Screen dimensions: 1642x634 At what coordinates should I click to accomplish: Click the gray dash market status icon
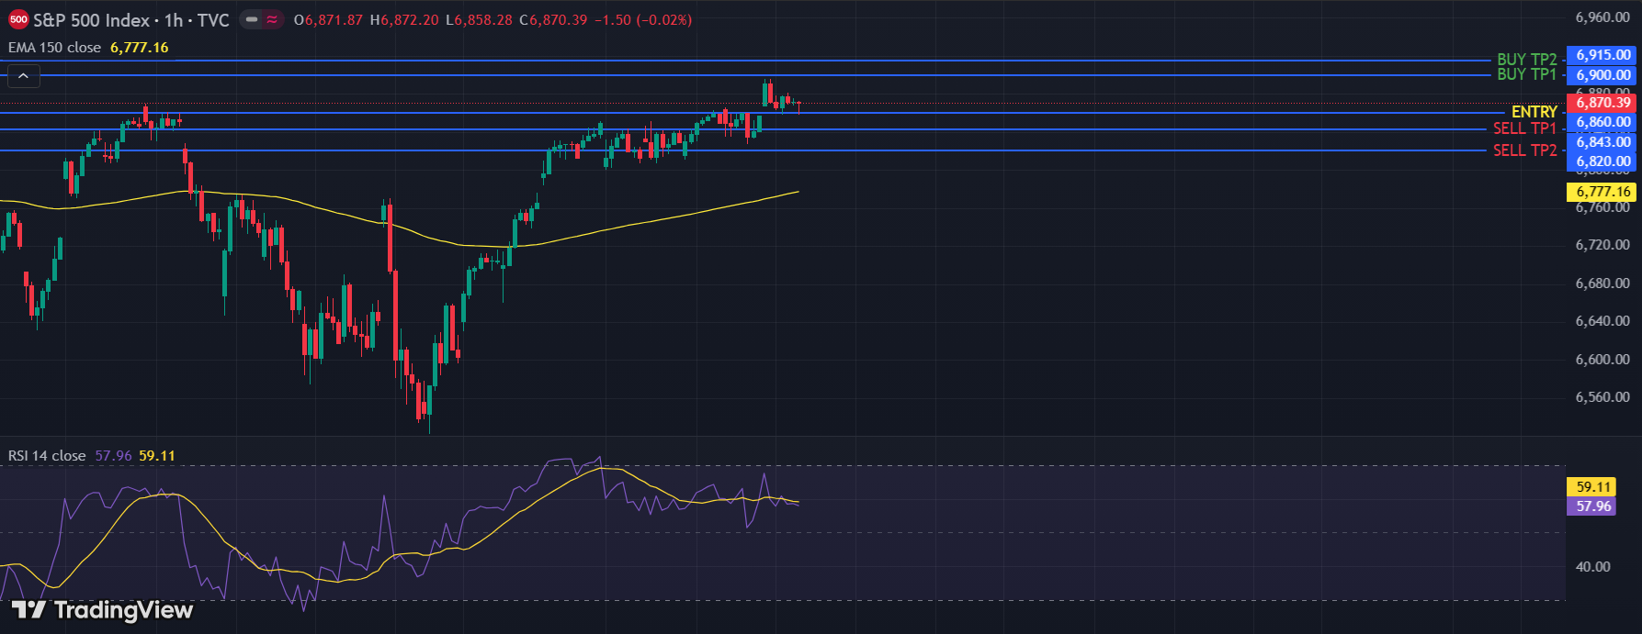(252, 19)
